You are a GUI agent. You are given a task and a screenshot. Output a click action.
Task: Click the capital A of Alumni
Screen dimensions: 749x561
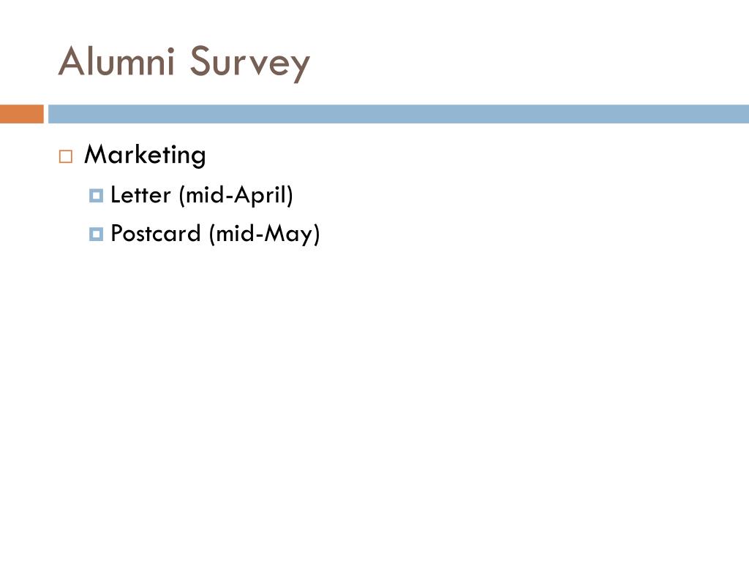(x=72, y=61)
